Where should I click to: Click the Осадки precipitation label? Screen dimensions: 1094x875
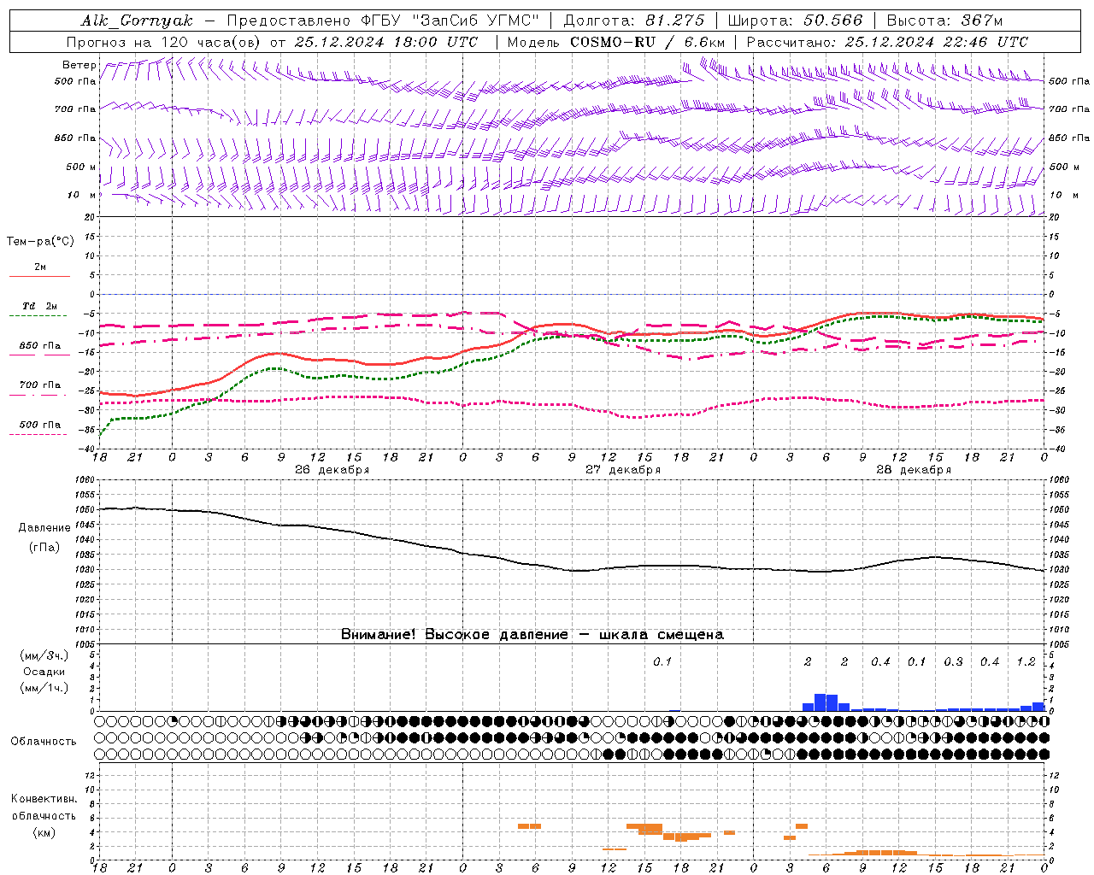click(x=44, y=672)
